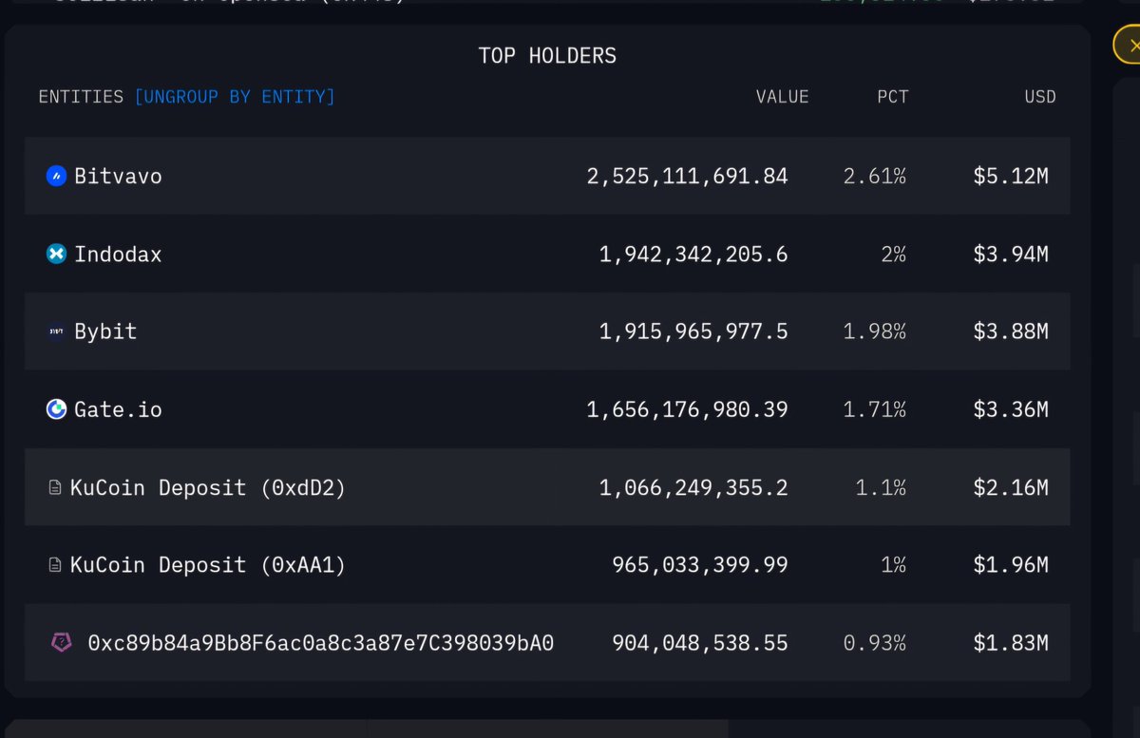1140x738 pixels.
Task: Click the $3.88M USD amount
Action: pyautogui.click(x=1011, y=331)
